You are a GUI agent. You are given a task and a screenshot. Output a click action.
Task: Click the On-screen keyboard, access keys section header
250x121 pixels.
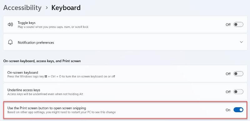click(x=42, y=61)
